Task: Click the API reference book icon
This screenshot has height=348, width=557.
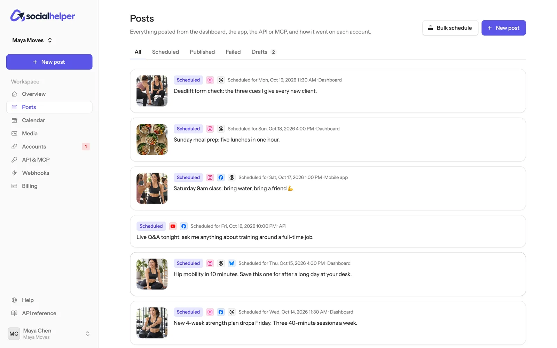Action: tap(14, 313)
